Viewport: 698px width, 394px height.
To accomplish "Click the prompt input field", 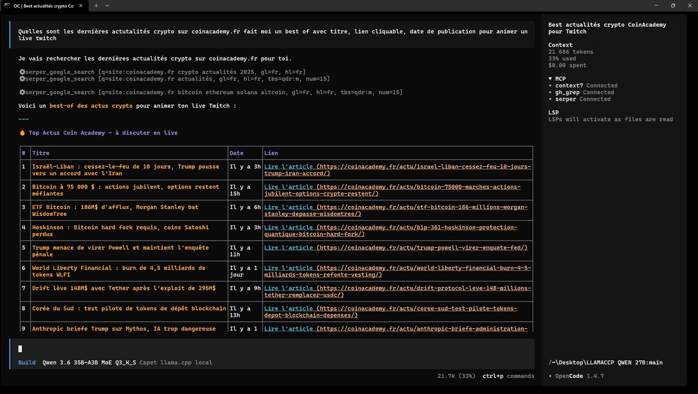I will click(272, 349).
